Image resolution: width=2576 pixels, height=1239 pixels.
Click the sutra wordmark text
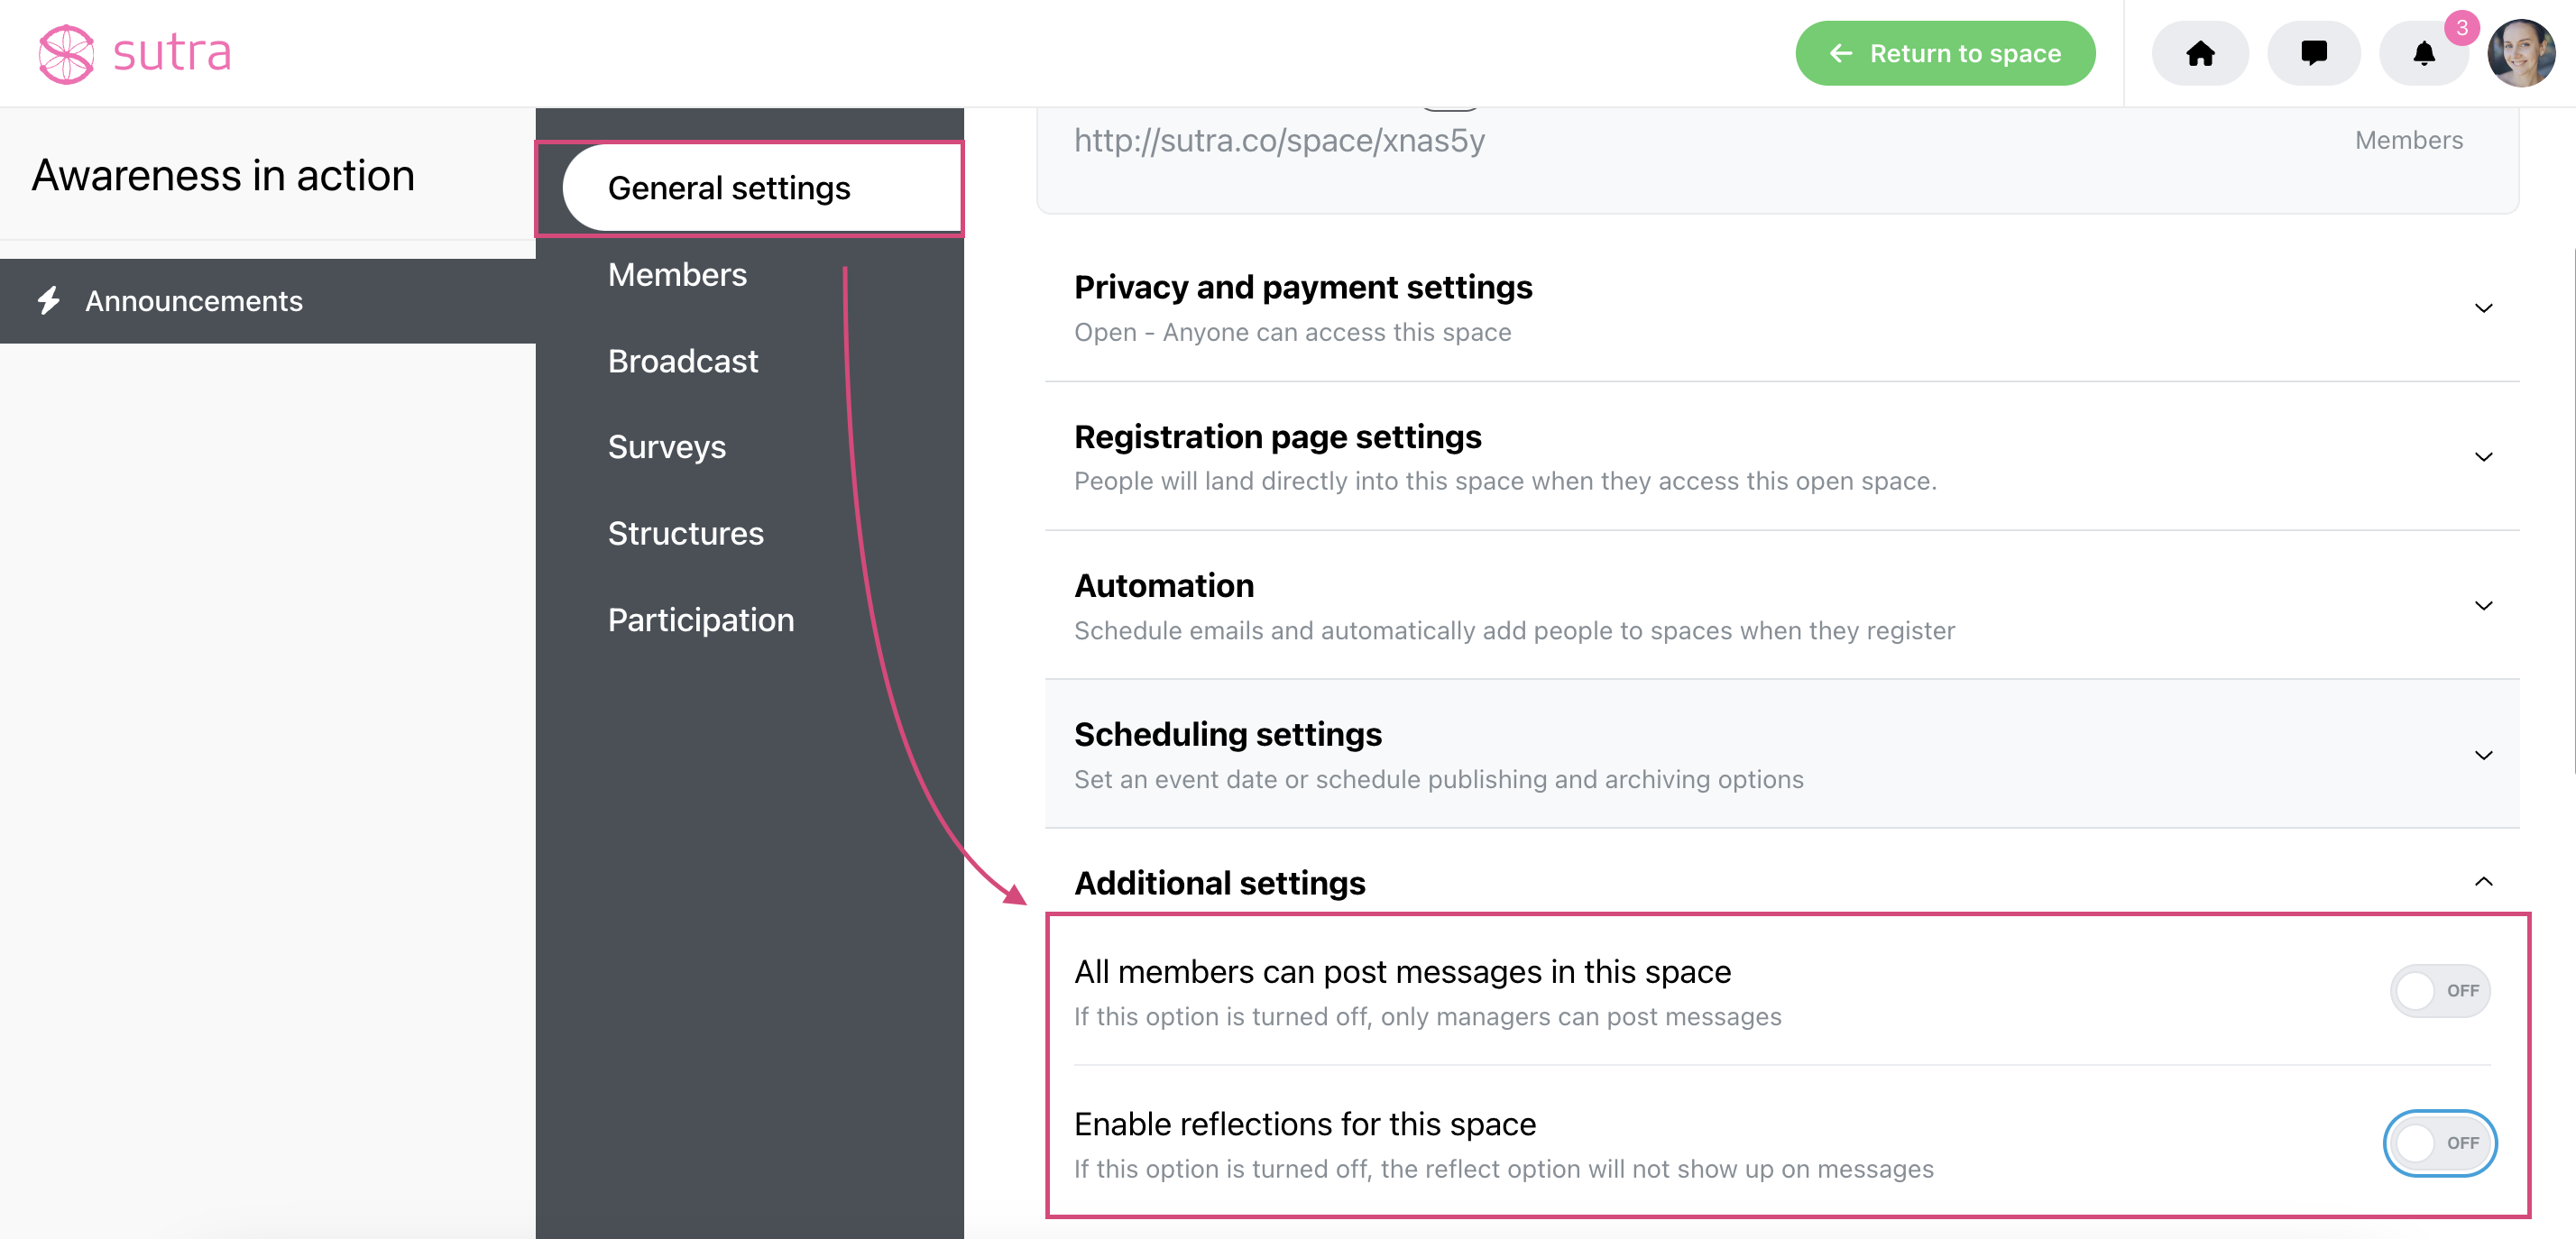172,52
